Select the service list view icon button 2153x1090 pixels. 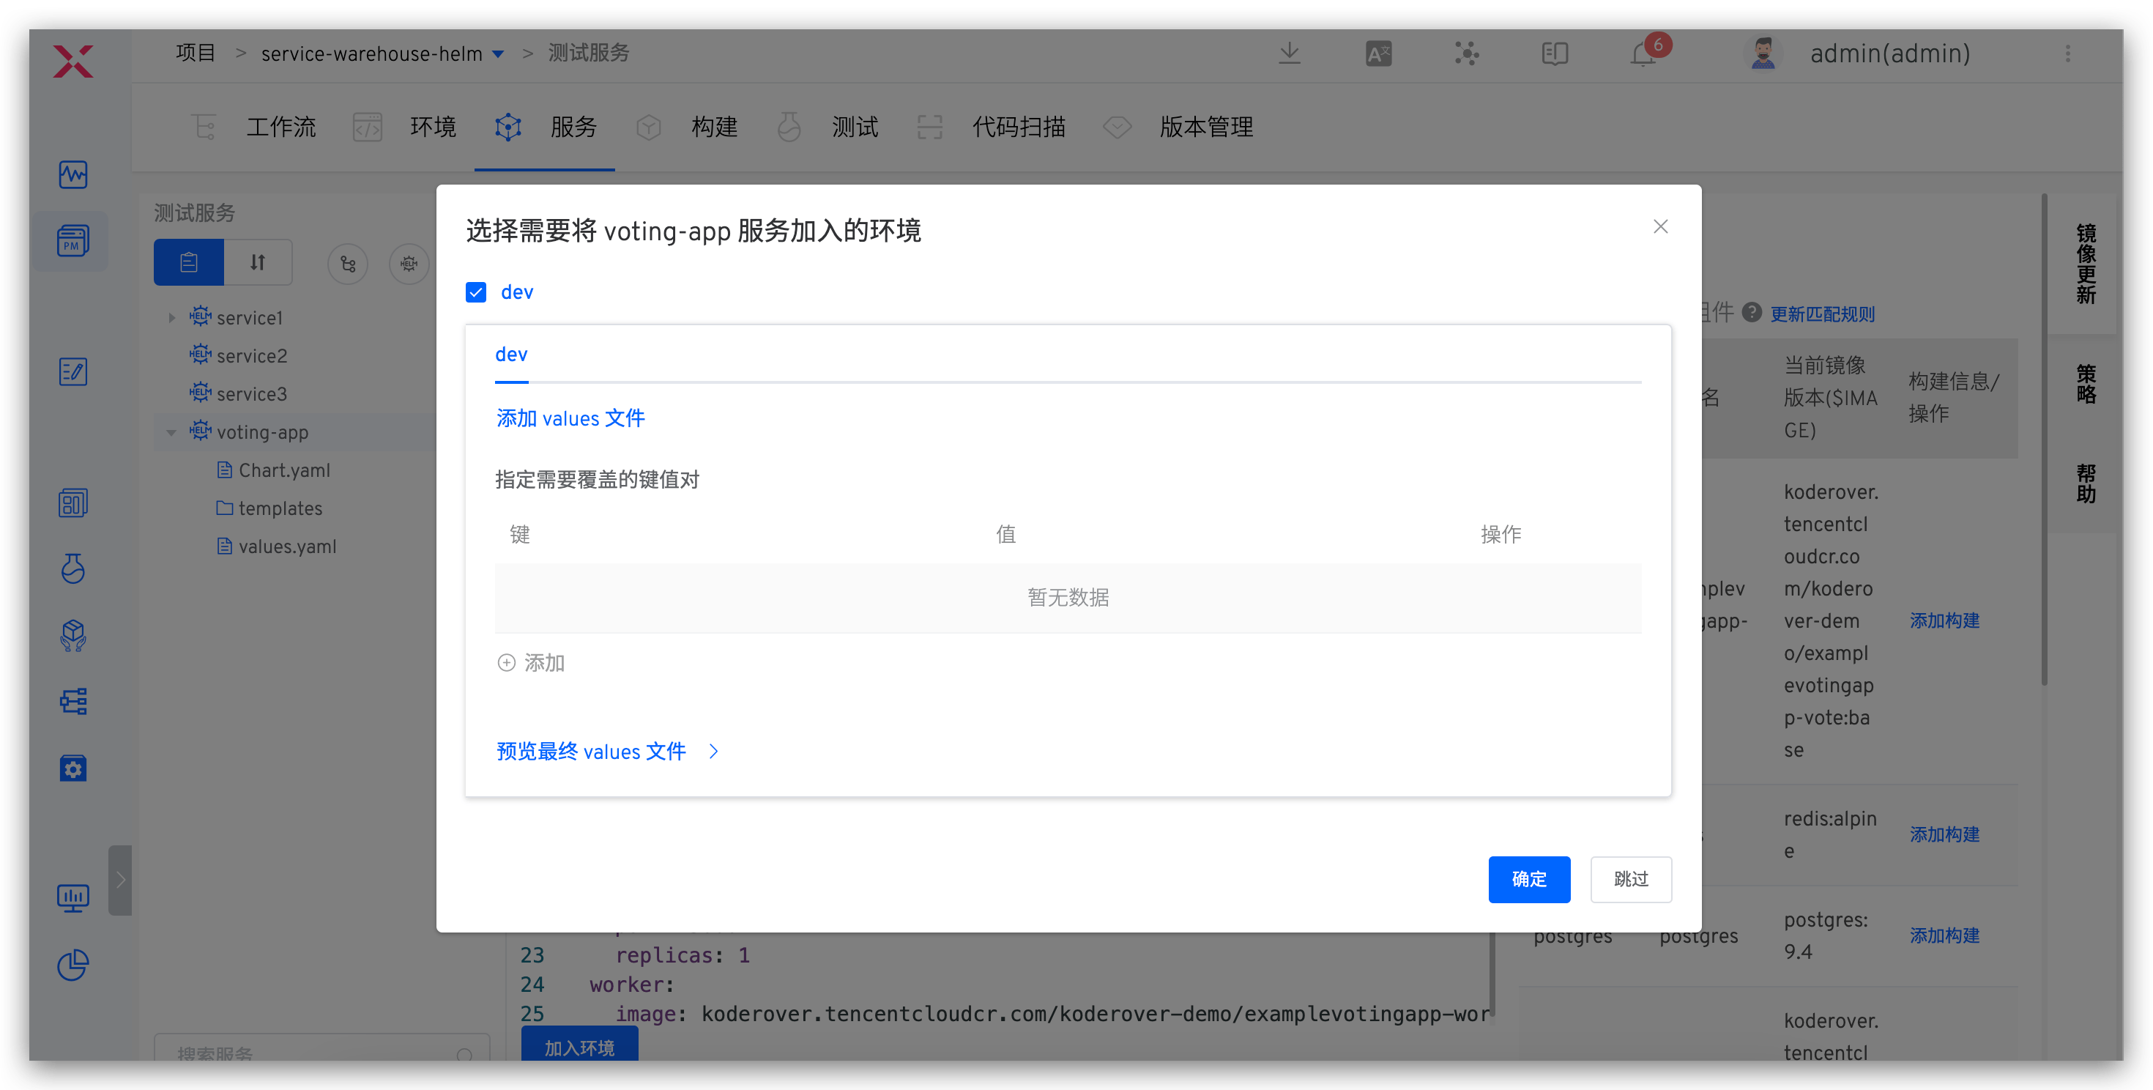(x=189, y=262)
